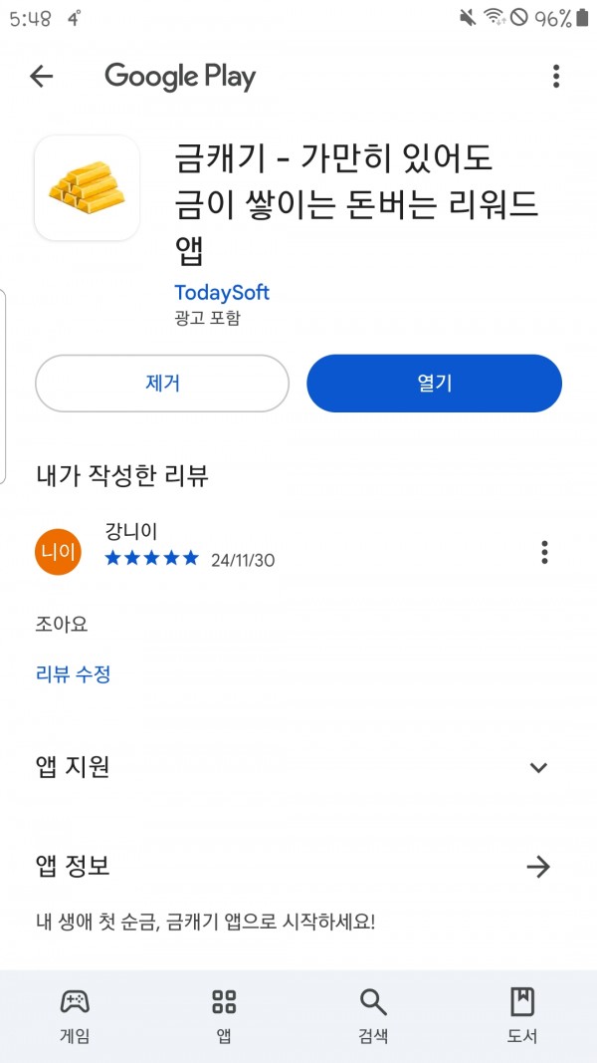The height and width of the screenshot is (1063, 597).
Task: Open the 검색 search tab
Action: tap(373, 1015)
